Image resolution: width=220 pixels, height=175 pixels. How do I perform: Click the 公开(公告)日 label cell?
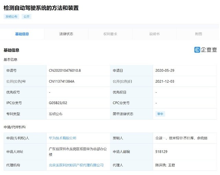point(131,81)
